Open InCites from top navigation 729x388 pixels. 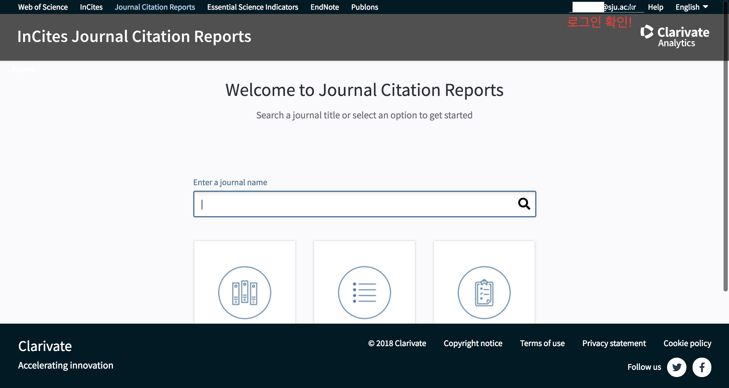coord(91,7)
